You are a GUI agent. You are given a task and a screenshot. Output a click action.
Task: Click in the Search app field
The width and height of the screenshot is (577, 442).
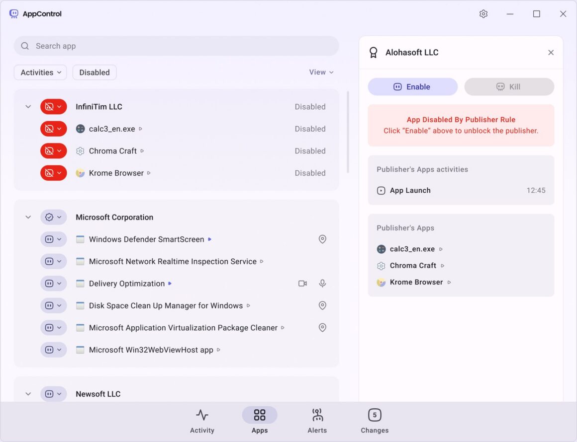click(176, 46)
